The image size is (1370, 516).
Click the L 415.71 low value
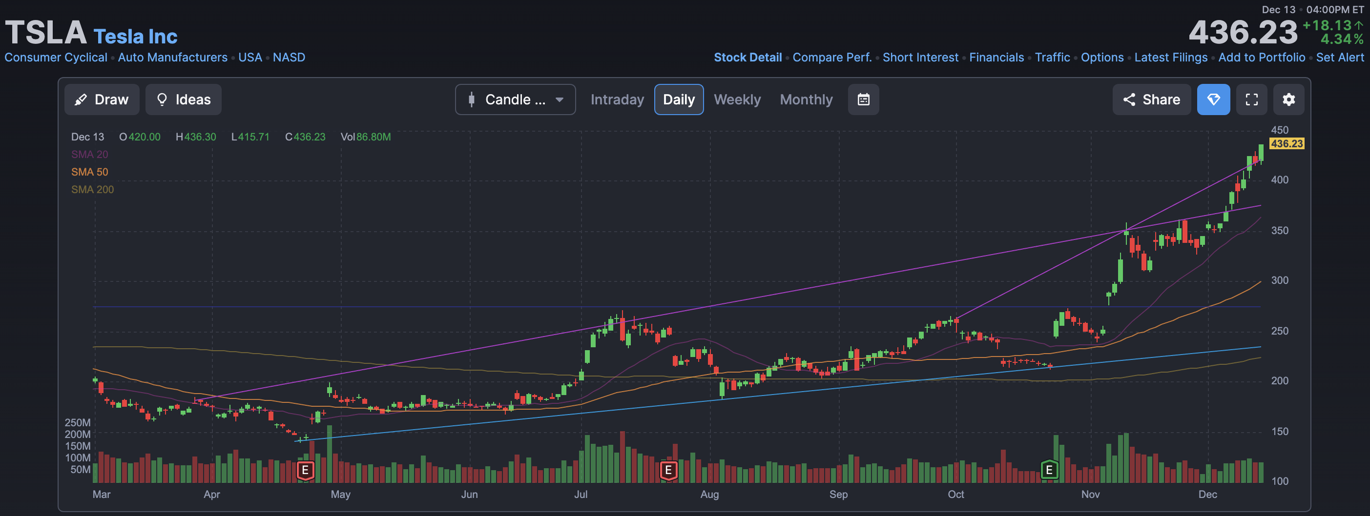250,137
